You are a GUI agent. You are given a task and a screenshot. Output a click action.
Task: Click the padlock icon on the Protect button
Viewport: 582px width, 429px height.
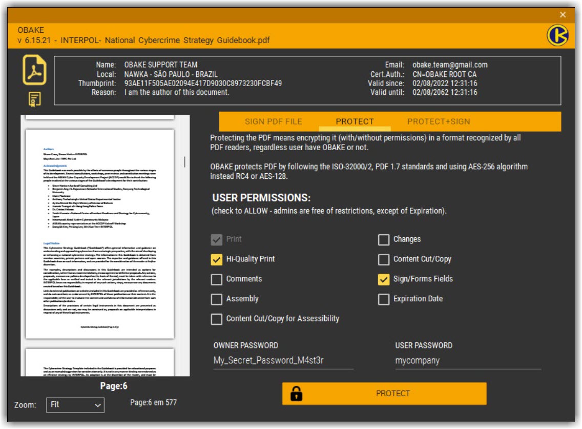point(296,393)
